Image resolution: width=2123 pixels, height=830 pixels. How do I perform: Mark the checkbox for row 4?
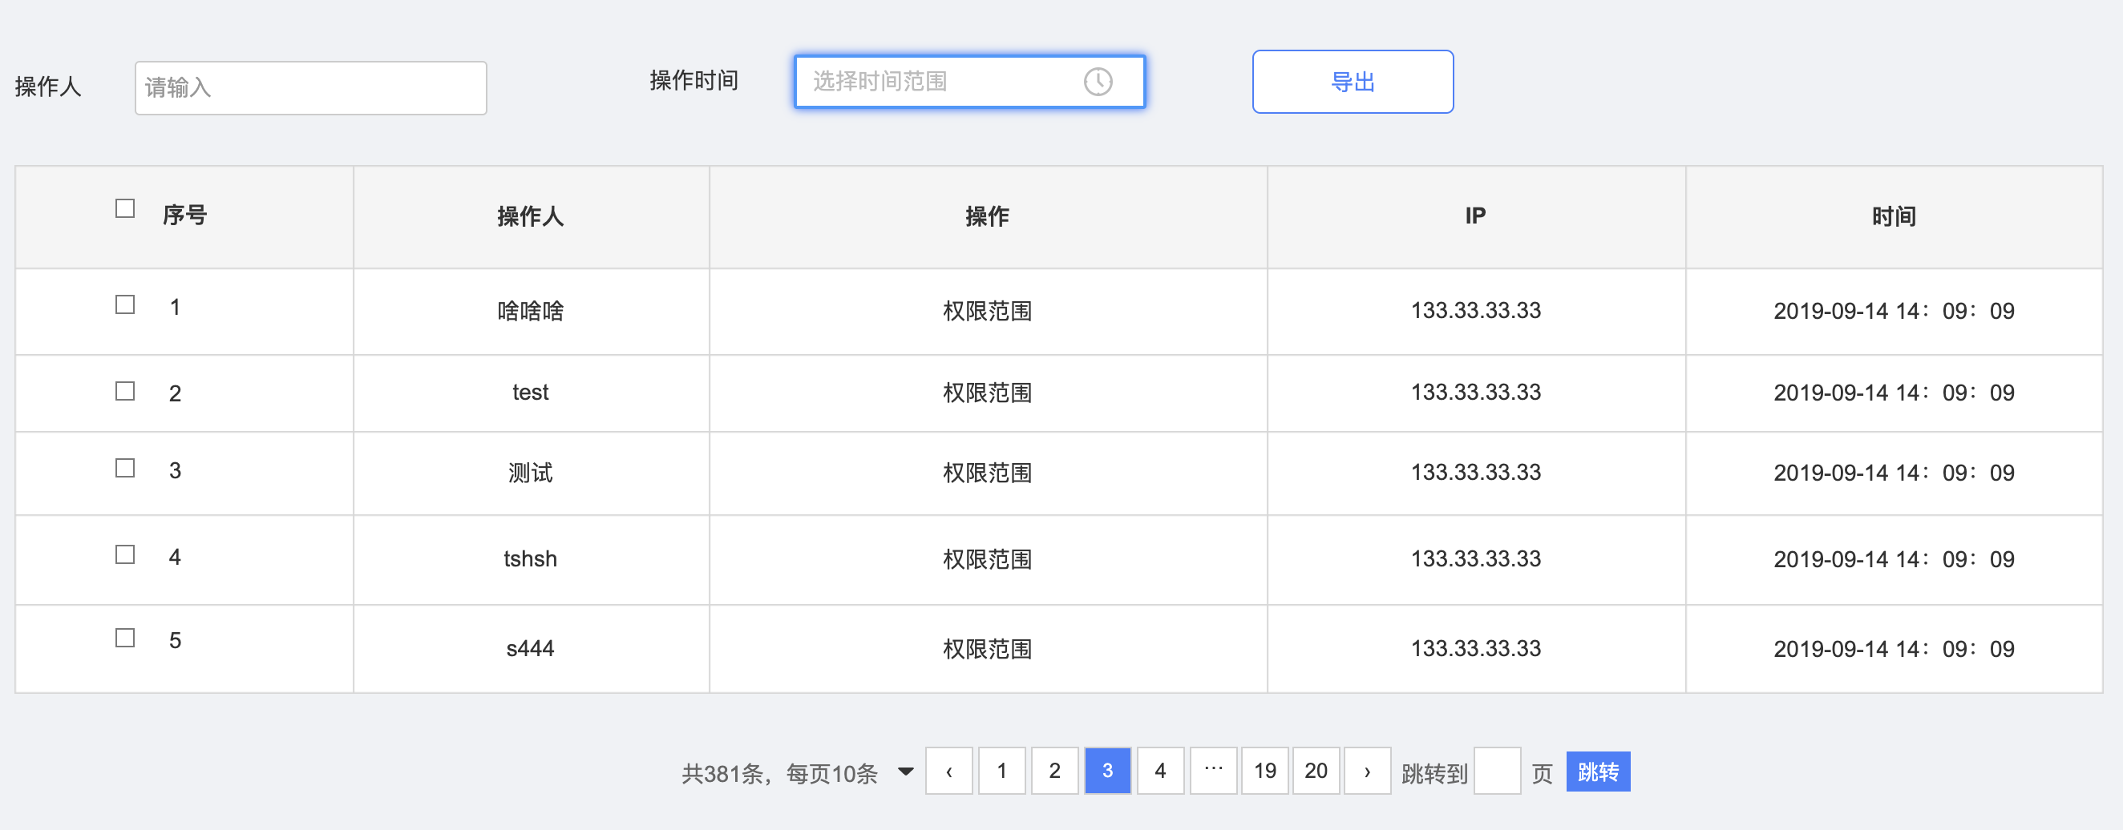click(x=125, y=555)
